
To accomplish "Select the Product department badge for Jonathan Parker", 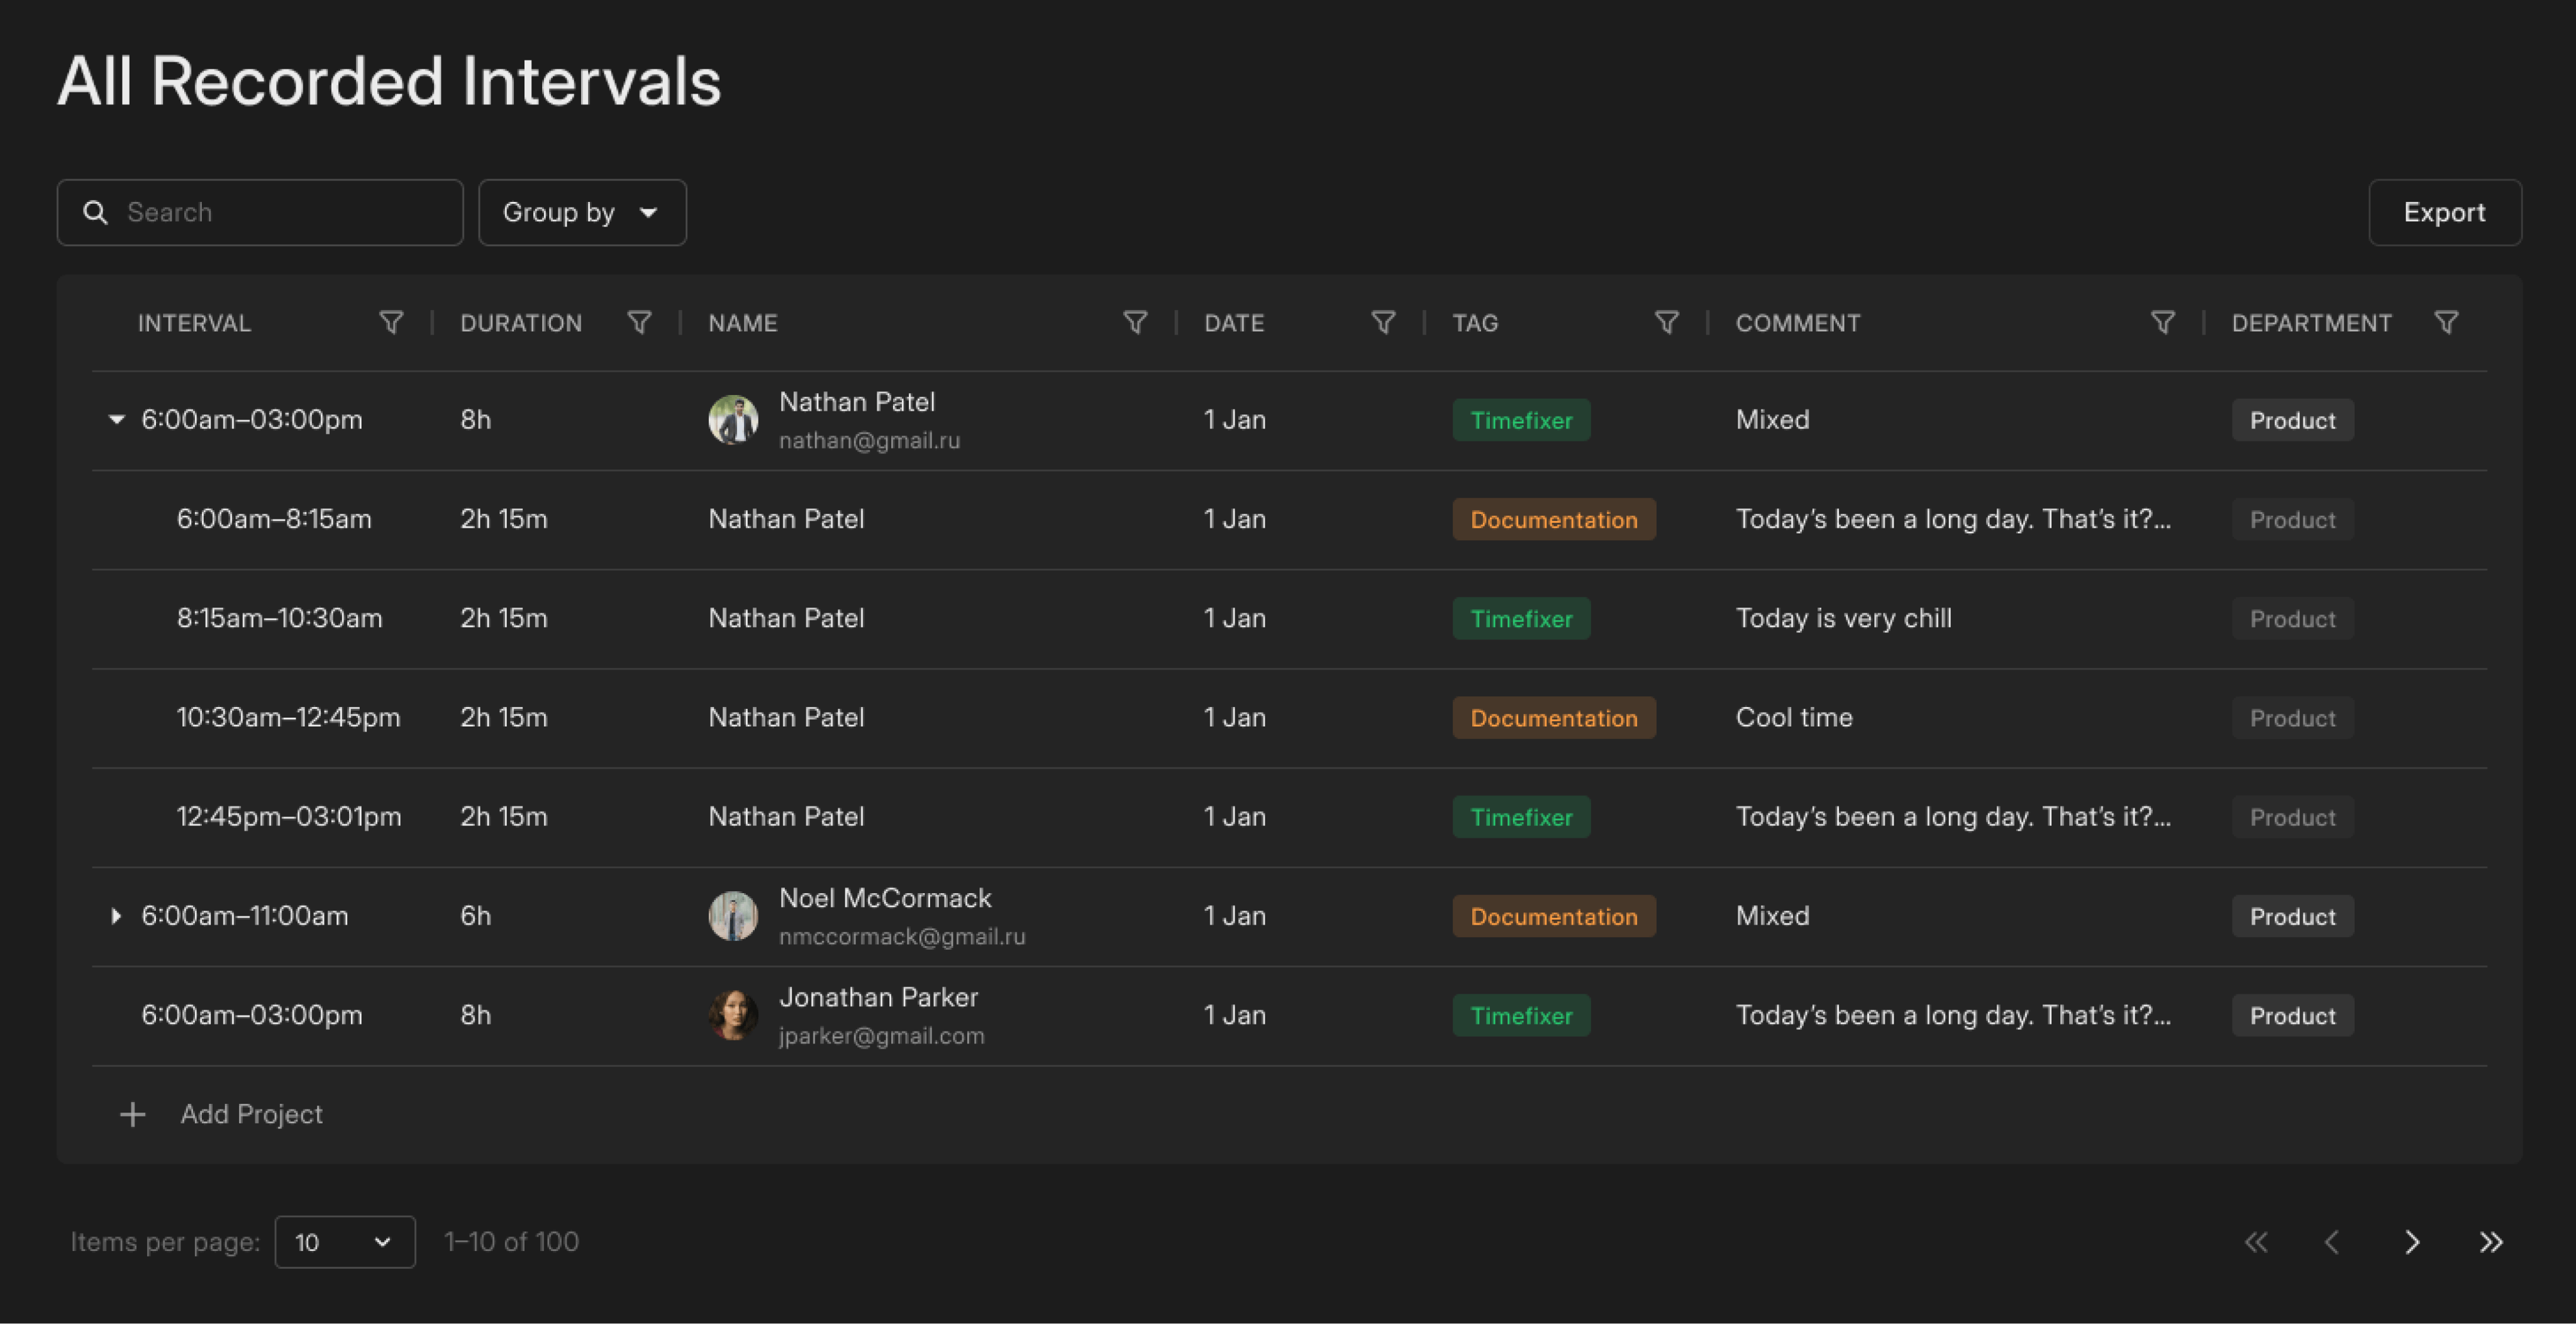I will point(2292,1015).
